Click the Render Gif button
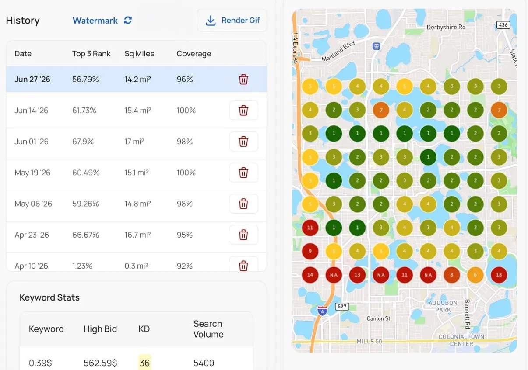This screenshot has height=370, width=528. point(232,20)
